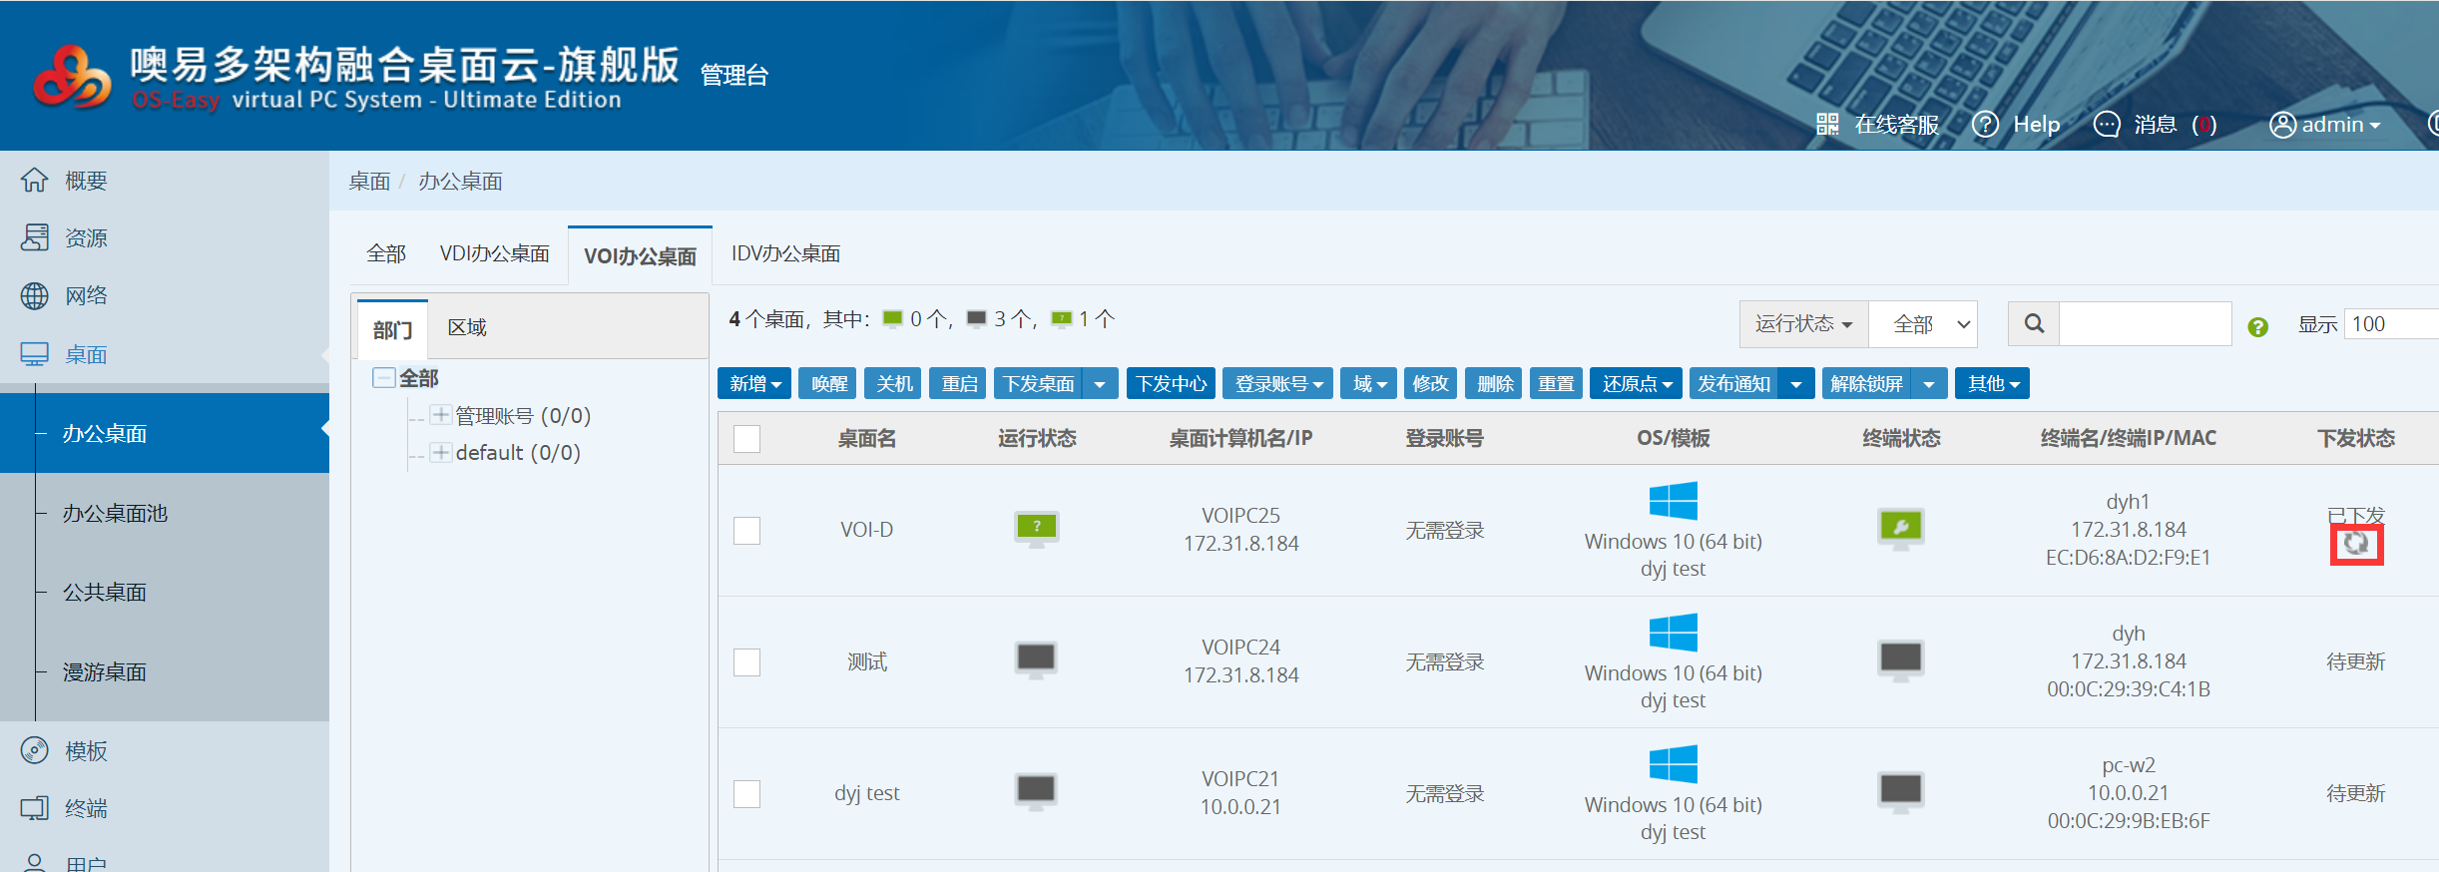Switch to the IDV办公桌面 tab

point(785,254)
